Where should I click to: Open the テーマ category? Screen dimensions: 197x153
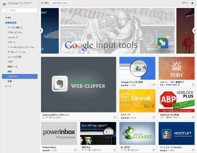[8, 86]
